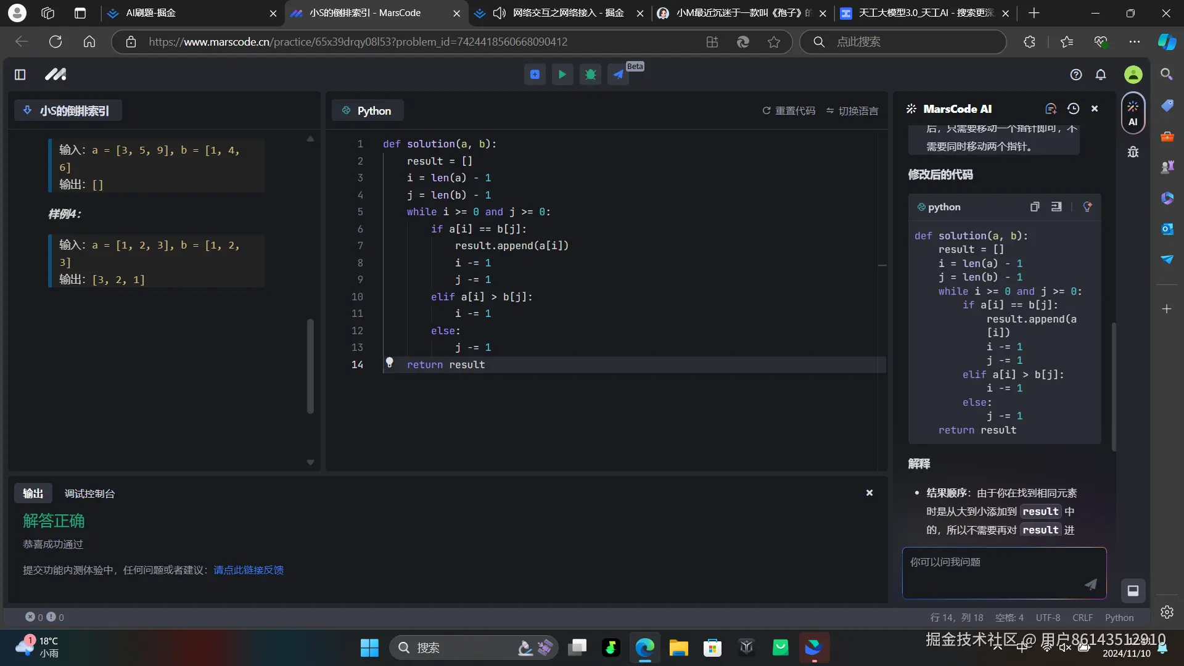Open the 小S的倒排索引 problem dropdown
Image resolution: width=1184 pixels, height=666 pixels.
pyautogui.click(x=68, y=111)
